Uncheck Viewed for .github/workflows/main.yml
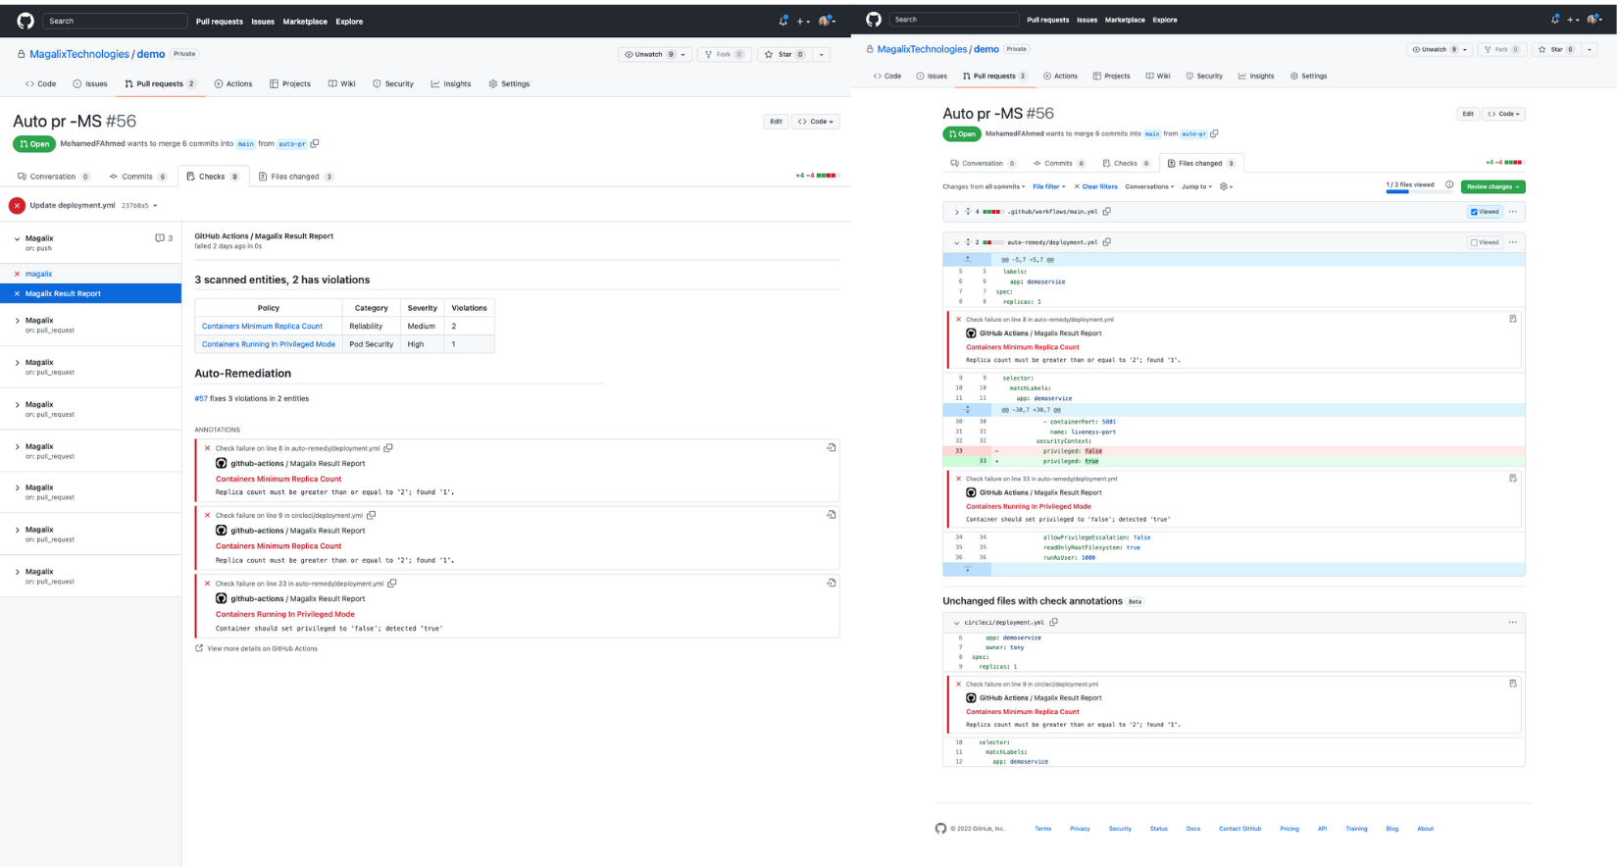The height and width of the screenshot is (867, 1618). (x=1485, y=212)
